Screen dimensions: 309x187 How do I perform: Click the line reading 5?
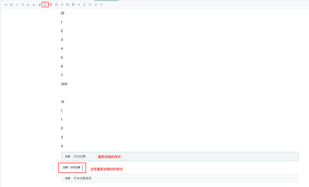(x=62, y=57)
